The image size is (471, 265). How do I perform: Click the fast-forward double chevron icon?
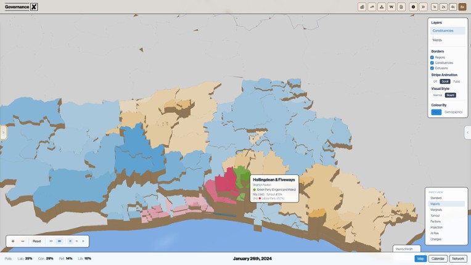[423, 7]
